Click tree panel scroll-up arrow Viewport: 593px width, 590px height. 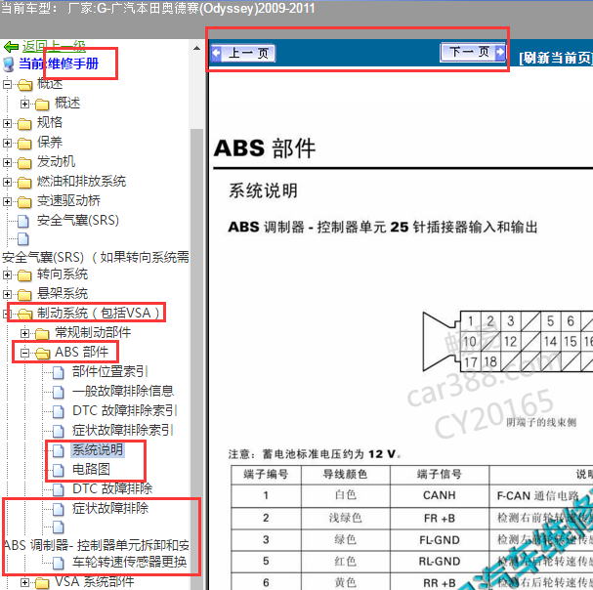196,48
